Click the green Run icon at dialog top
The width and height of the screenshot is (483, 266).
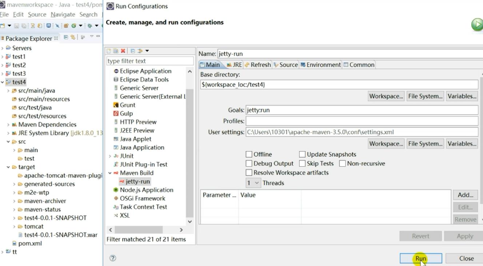[x=477, y=25]
